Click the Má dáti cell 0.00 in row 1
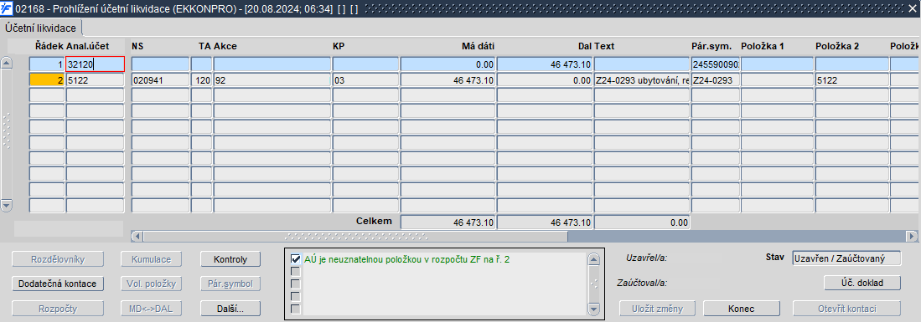Image resolution: width=921 pixels, height=322 pixels. click(448, 64)
